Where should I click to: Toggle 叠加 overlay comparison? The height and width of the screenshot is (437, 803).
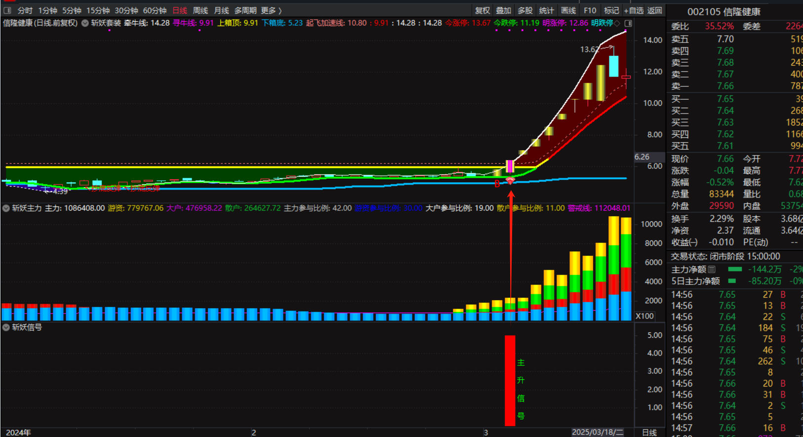503,10
